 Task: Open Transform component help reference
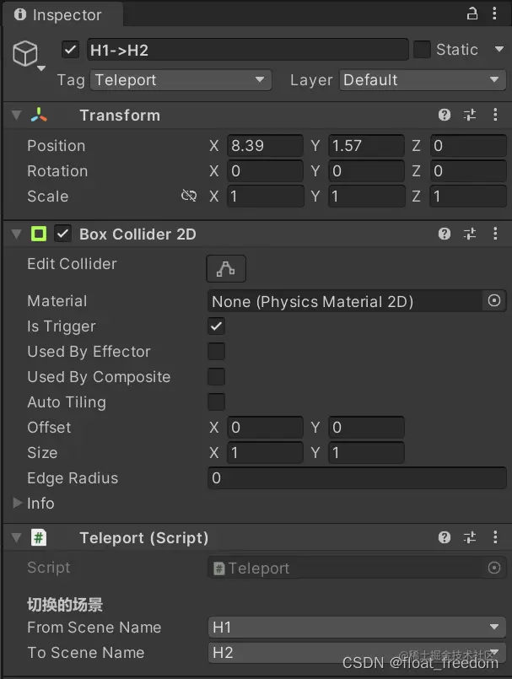pos(445,116)
